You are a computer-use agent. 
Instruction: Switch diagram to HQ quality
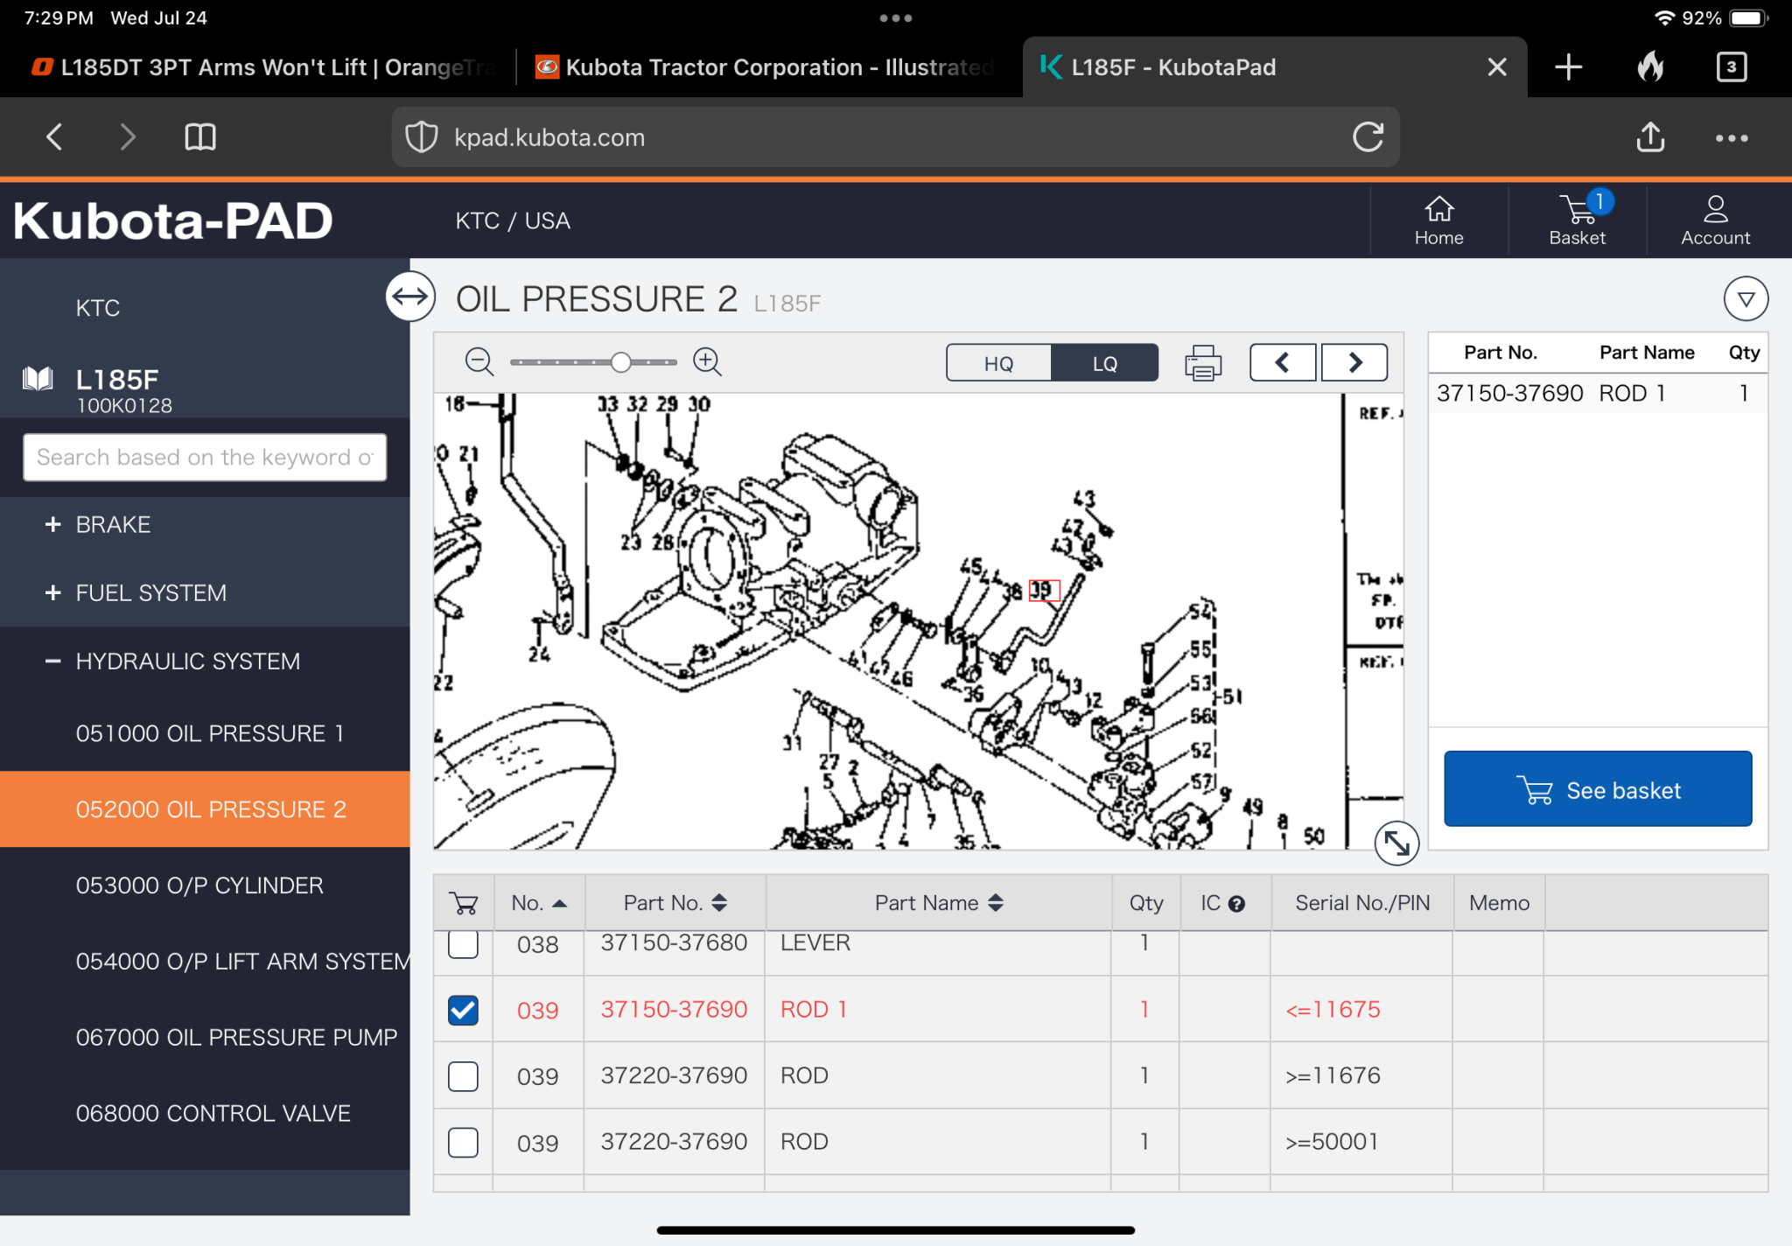click(x=998, y=363)
